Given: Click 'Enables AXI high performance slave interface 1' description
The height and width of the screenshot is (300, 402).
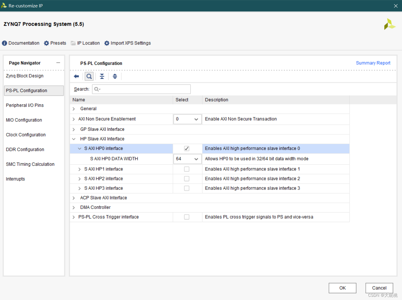Looking at the screenshot, I should tap(252, 169).
